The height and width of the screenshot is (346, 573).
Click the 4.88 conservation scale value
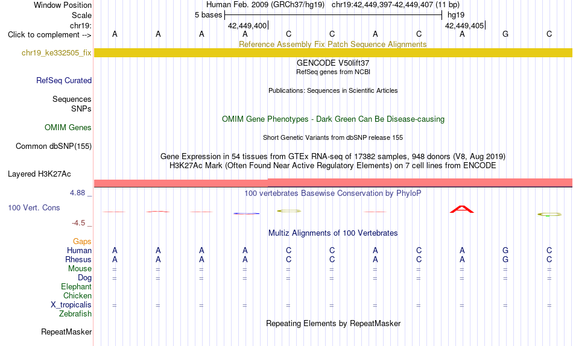pyautogui.click(x=77, y=192)
